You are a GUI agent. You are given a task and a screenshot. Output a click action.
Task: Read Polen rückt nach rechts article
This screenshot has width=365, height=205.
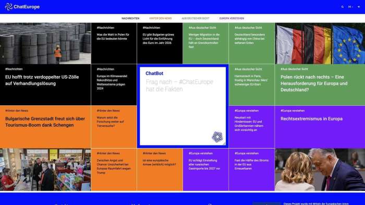tap(314, 83)
